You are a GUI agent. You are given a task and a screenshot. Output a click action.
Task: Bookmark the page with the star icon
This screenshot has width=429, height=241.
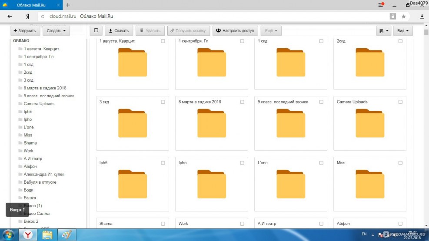click(404, 17)
